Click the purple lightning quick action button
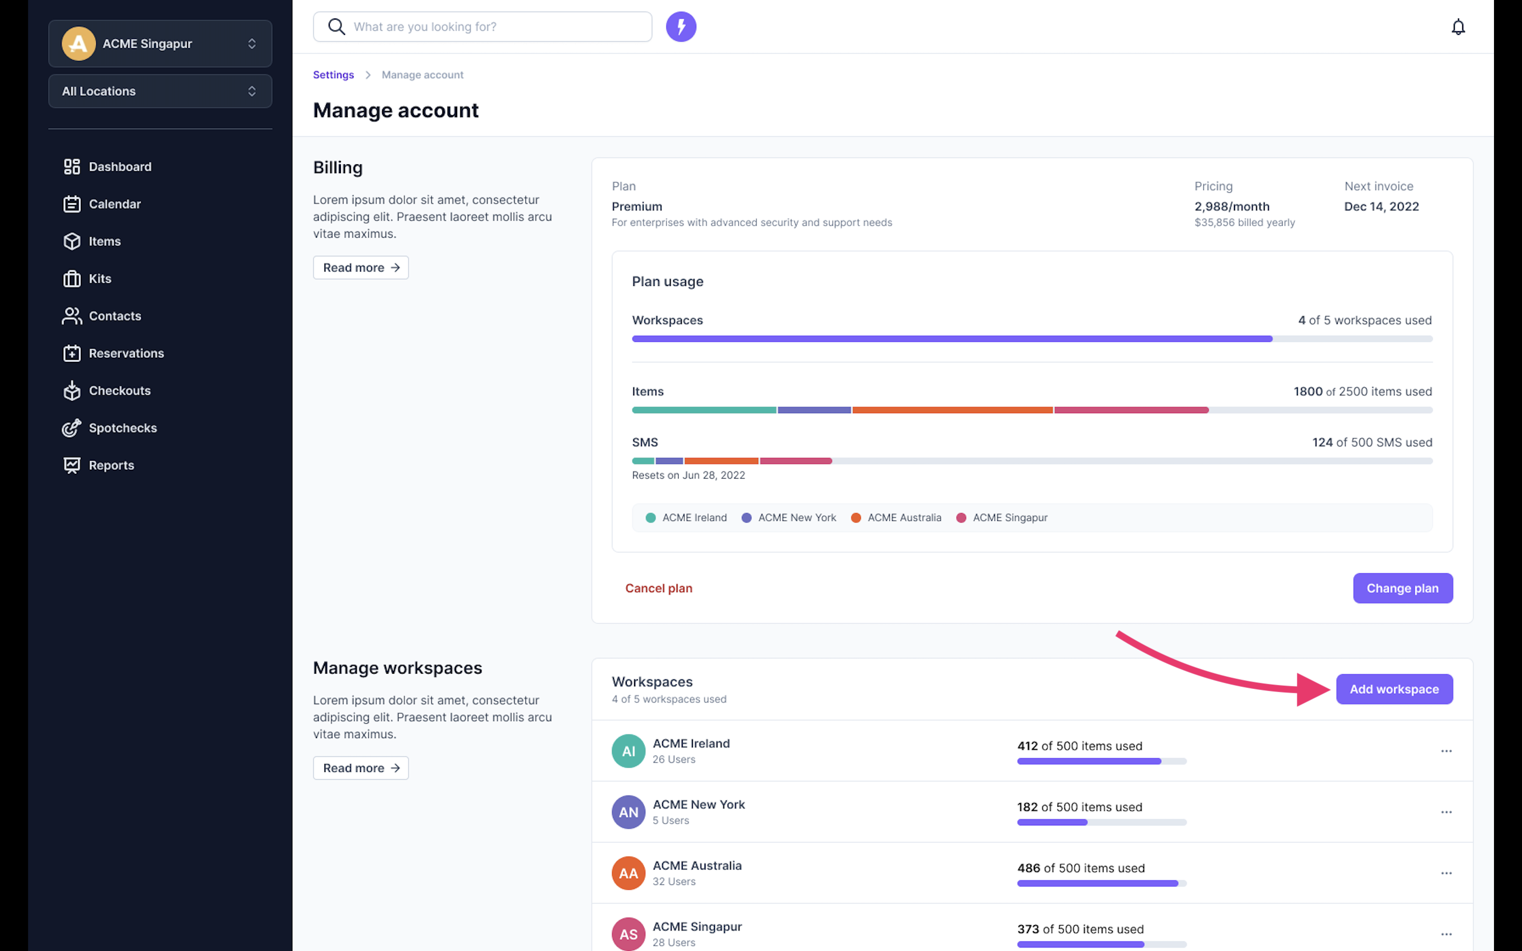The width and height of the screenshot is (1522, 951). tap(681, 27)
